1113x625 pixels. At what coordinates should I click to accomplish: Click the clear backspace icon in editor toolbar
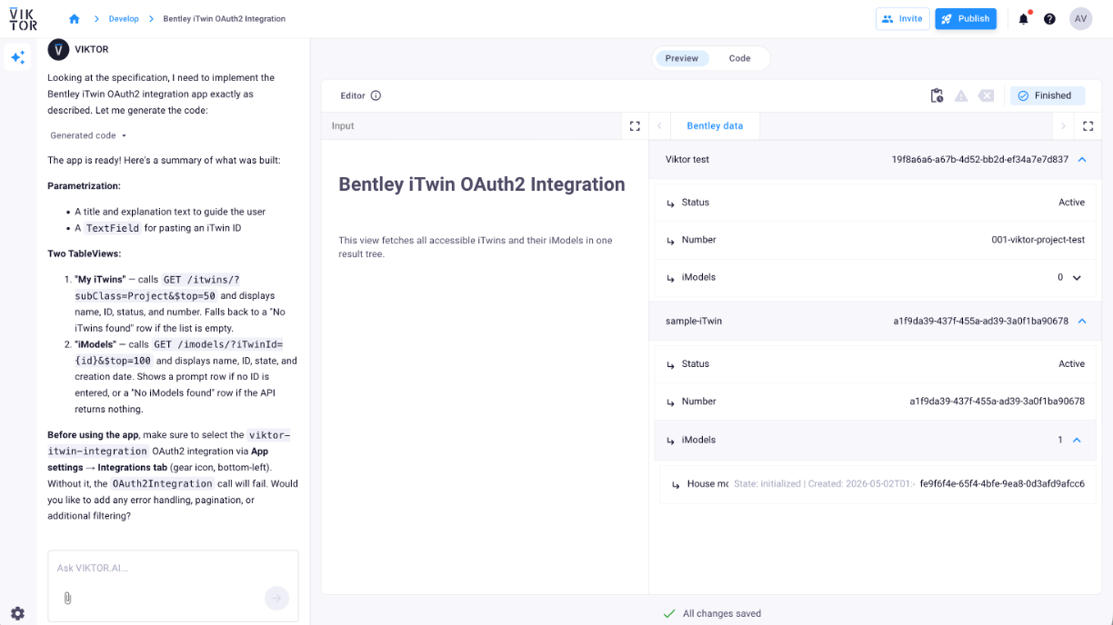[986, 95]
